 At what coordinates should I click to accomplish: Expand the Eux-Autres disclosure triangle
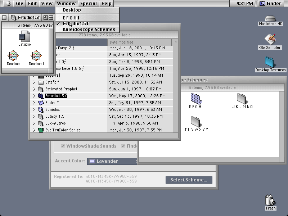click(x=34, y=123)
